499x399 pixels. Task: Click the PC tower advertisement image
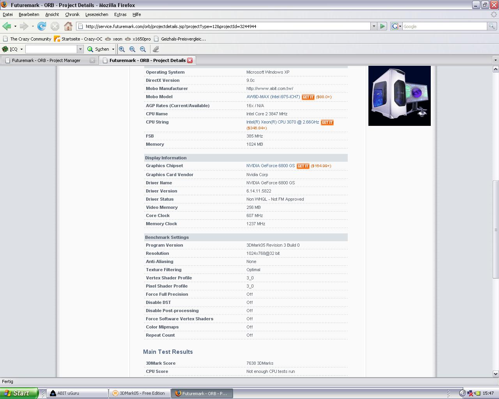pyautogui.click(x=400, y=96)
